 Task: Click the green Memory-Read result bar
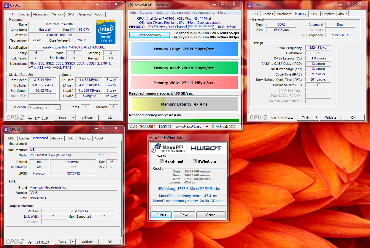coord(184,68)
